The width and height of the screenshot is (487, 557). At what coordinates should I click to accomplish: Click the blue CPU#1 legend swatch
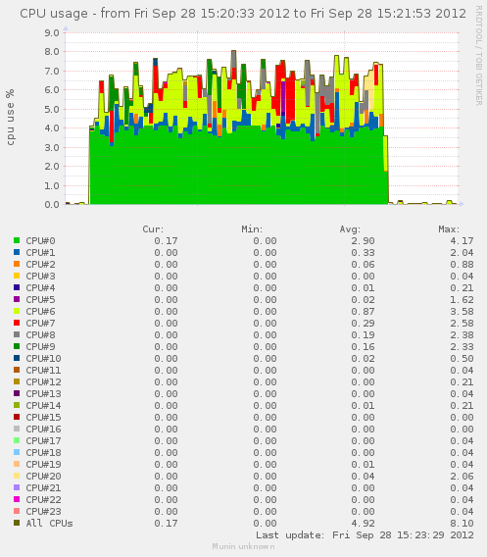pyautogui.click(x=17, y=252)
